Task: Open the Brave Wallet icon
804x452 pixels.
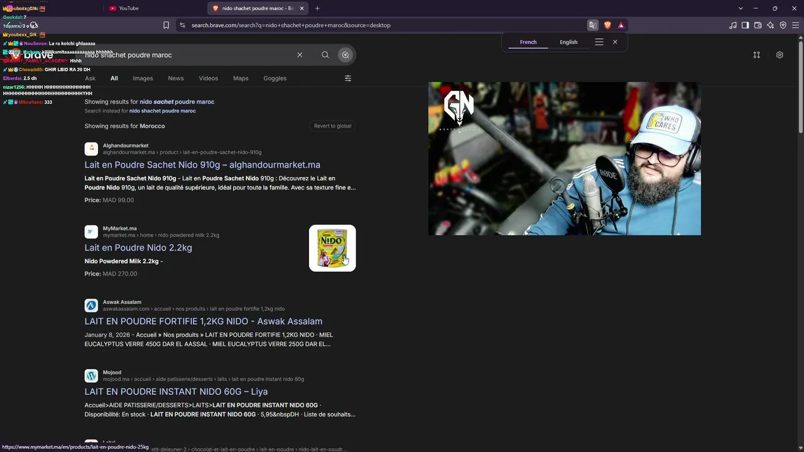Action: pos(758,25)
